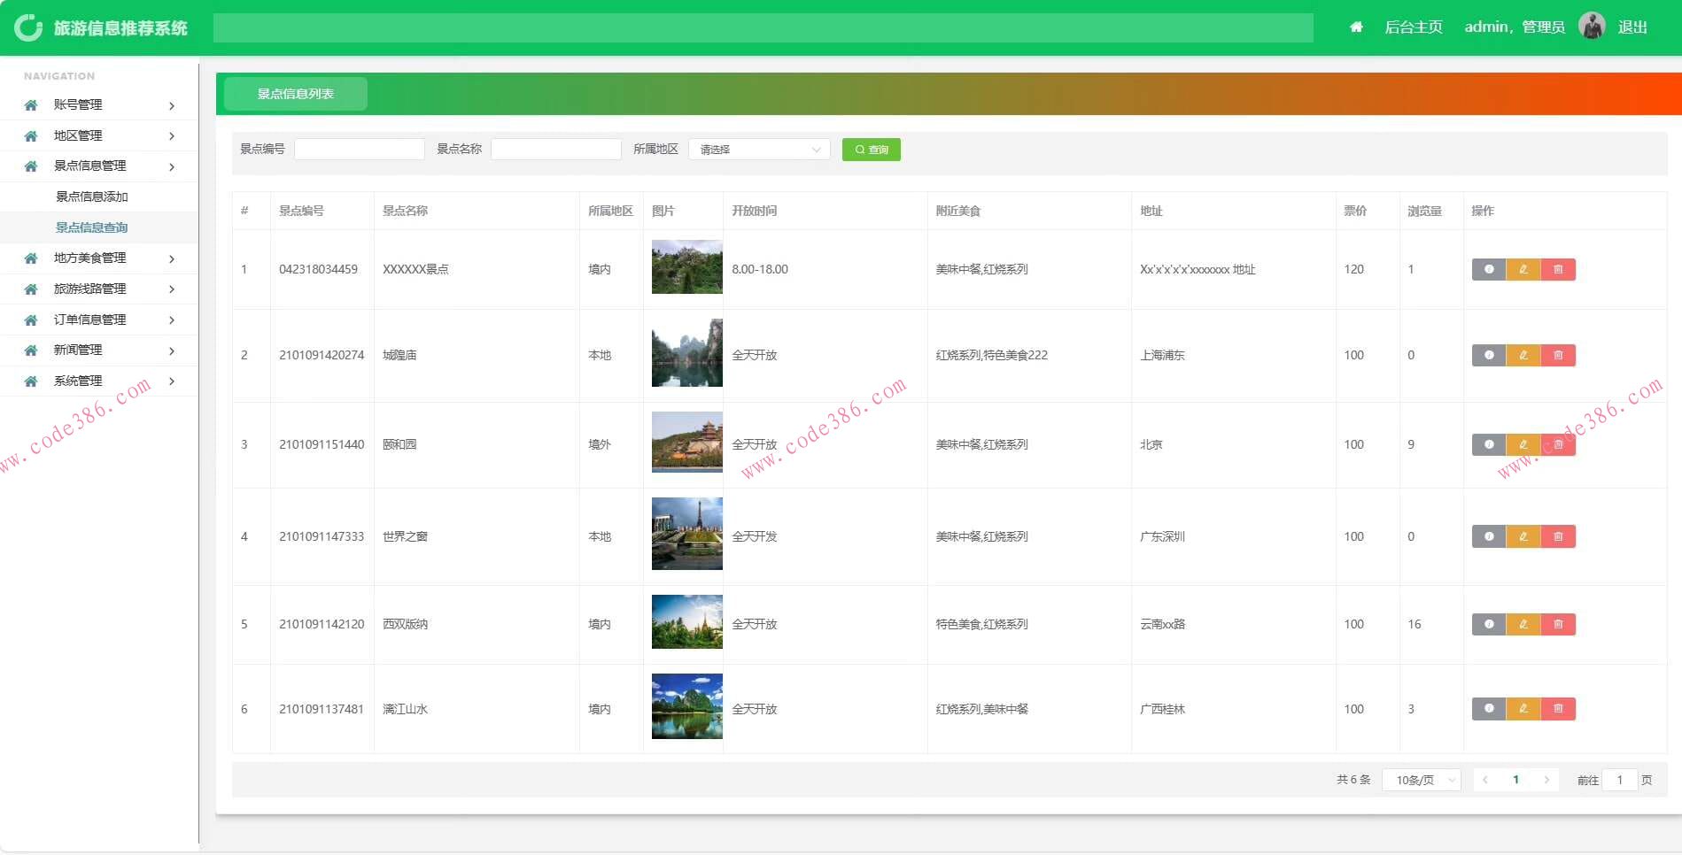Image resolution: width=1682 pixels, height=855 pixels.
Task: Click the home icon in top header
Action: click(x=1355, y=27)
